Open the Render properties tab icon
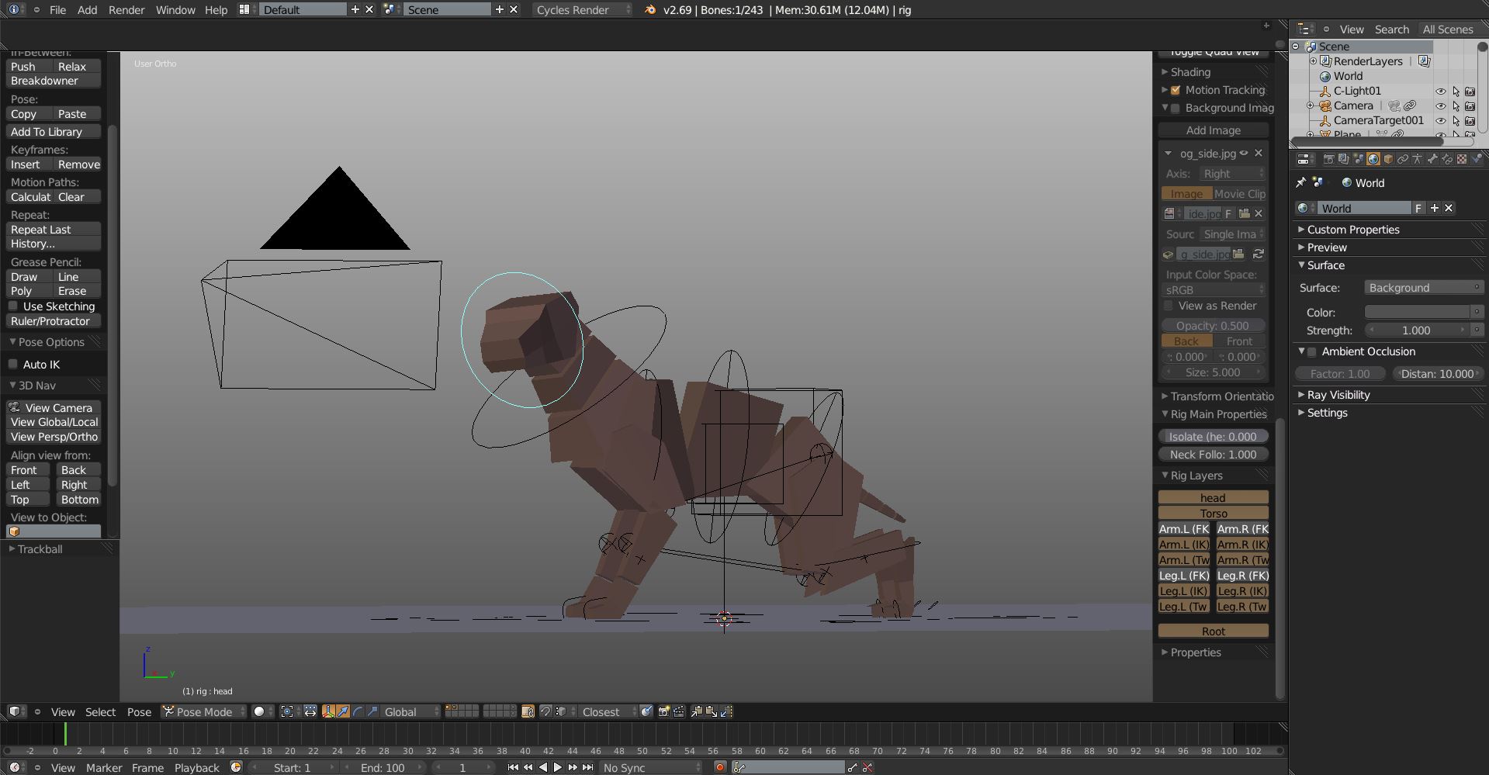The height and width of the screenshot is (775, 1489). tap(1328, 159)
